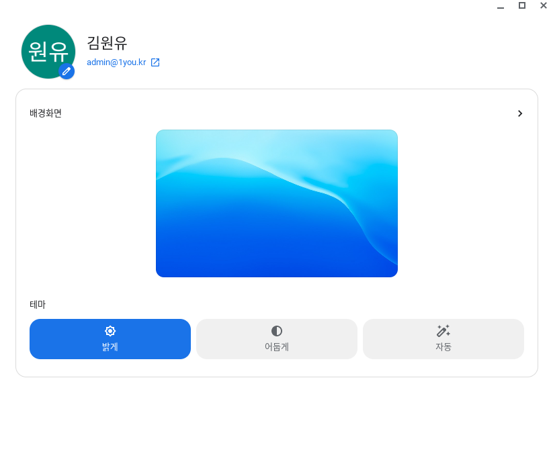Click the 테마 section label
Viewport: 551px width, 474px height.
(x=38, y=304)
